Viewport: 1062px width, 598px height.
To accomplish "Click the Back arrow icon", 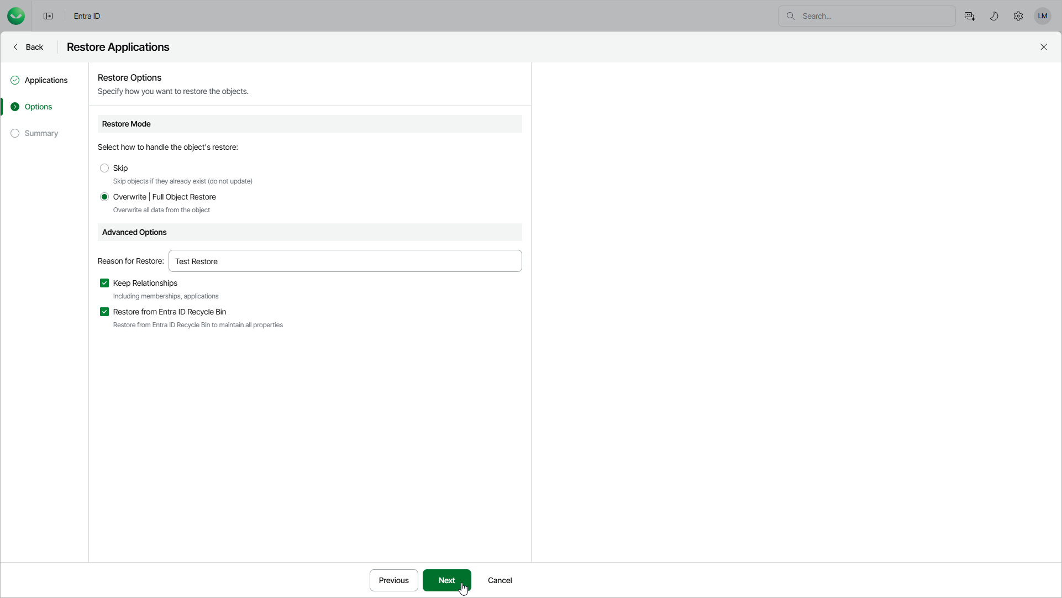I will tap(16, 47).
